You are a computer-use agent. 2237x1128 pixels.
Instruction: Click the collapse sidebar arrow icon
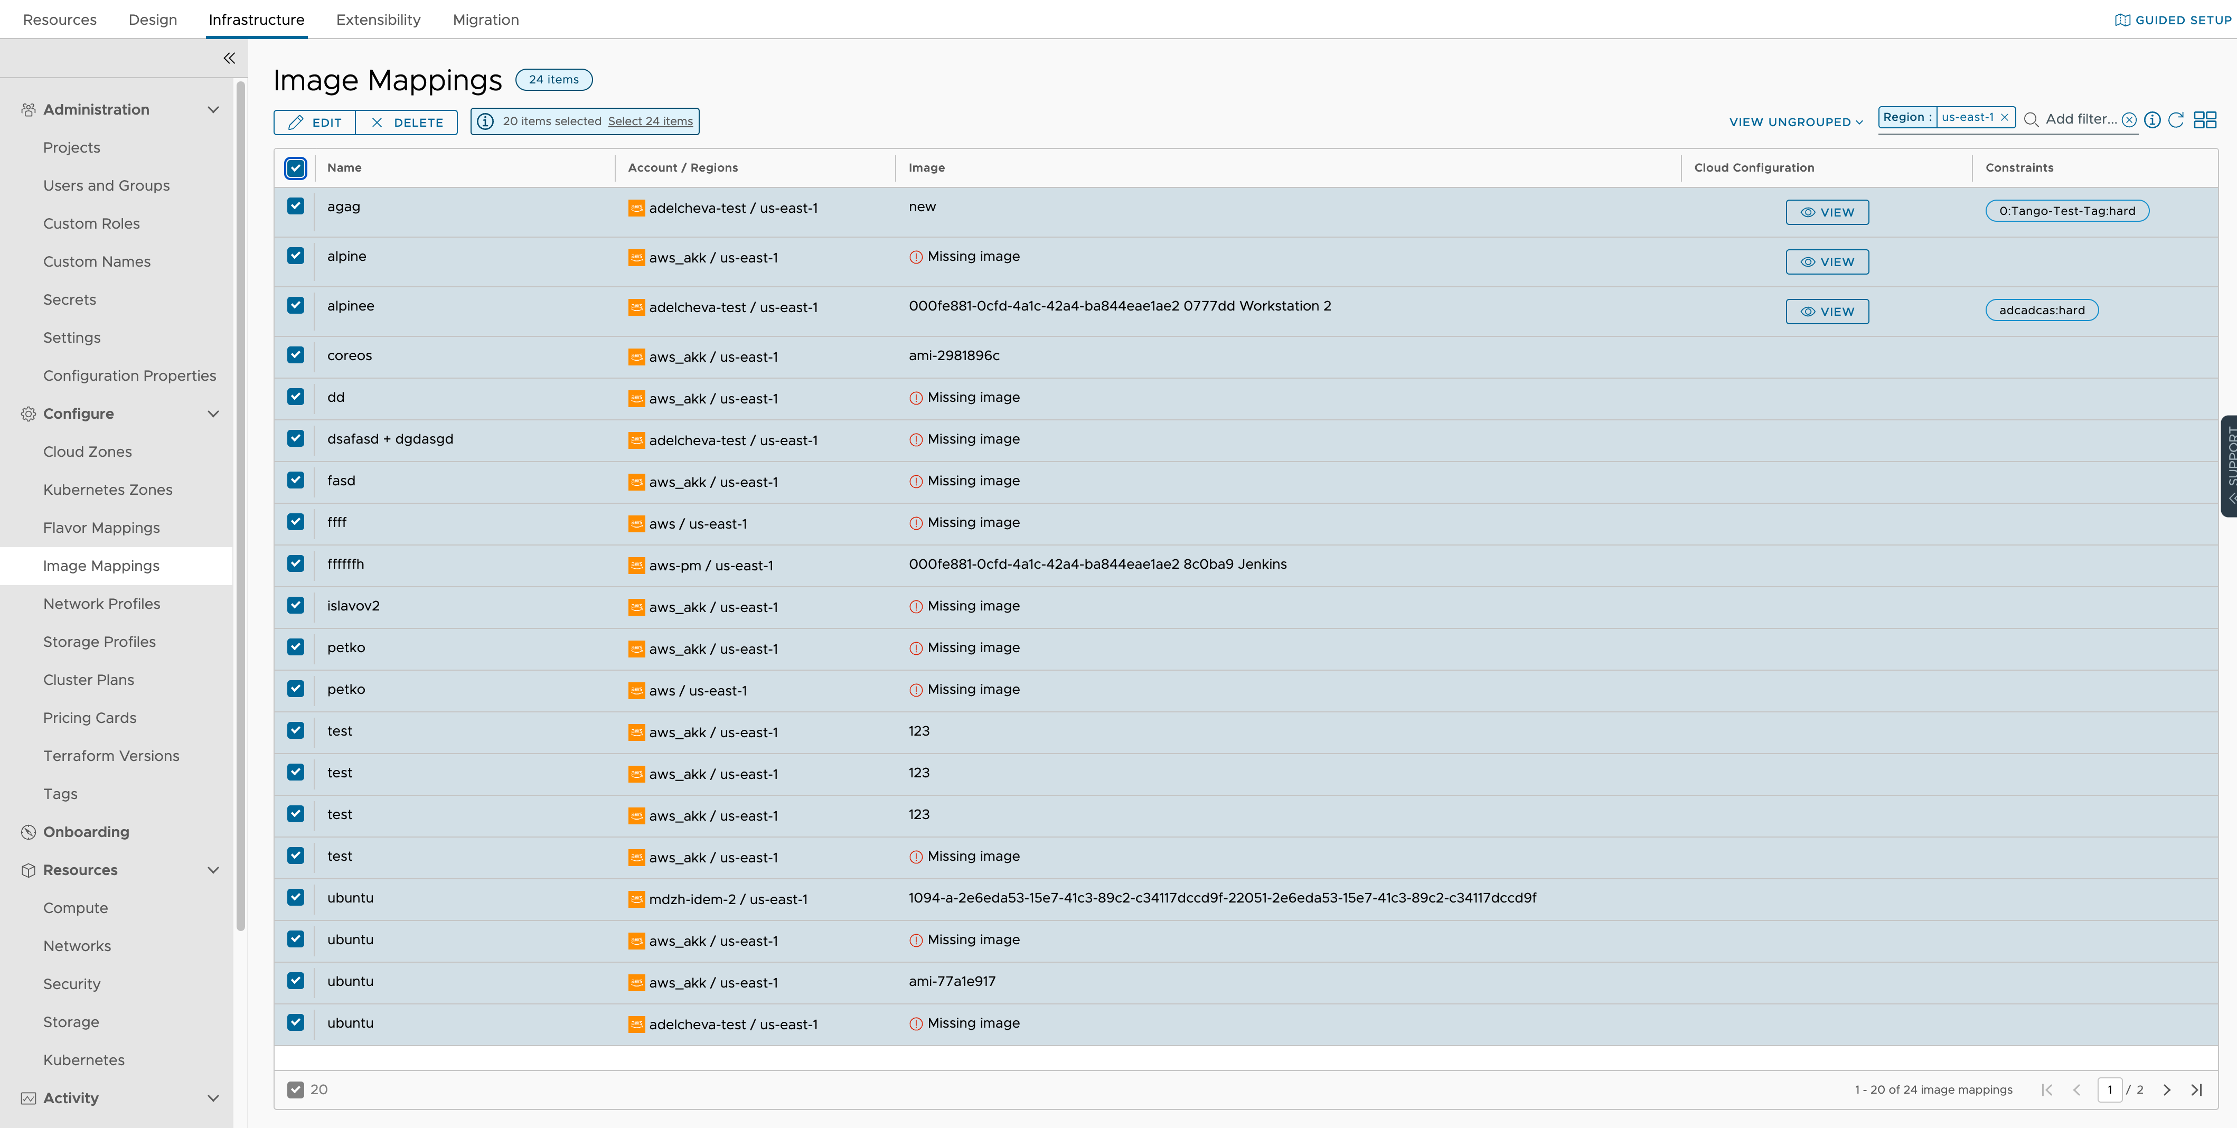(x=229, y=56)
